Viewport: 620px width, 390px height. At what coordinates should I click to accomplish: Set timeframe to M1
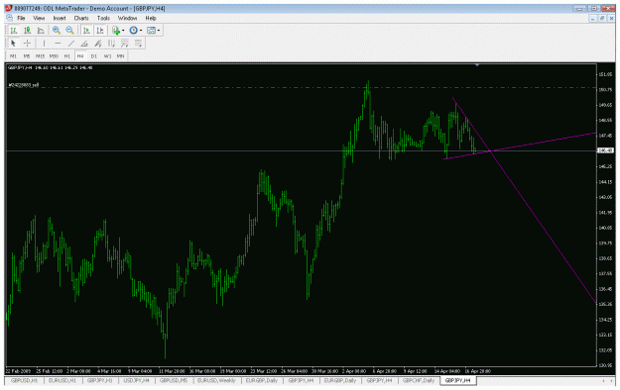pos(14,56)
